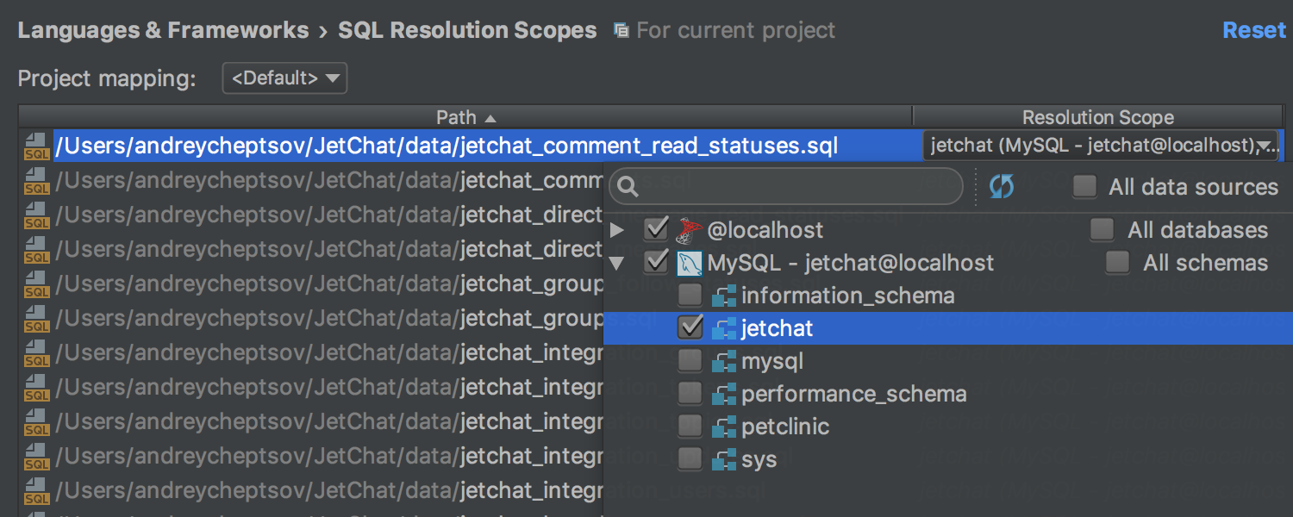Image resolution: width=1293 pixels, height=517 pixels.
Task: Click the 'SQL Resolution Scopes' title
Action: (467, 30)
